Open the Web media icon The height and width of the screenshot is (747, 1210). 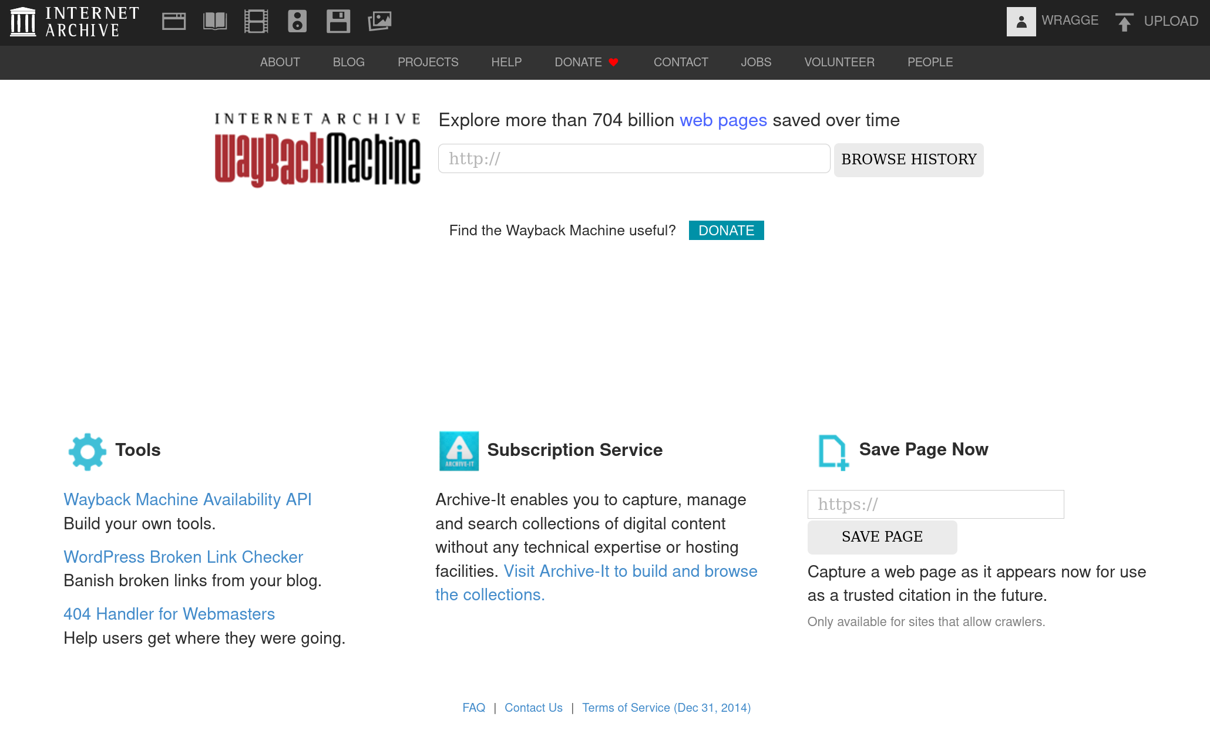[x=174, y=22]
